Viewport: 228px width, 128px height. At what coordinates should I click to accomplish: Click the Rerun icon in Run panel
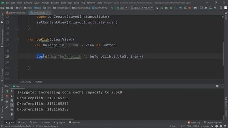7,91
